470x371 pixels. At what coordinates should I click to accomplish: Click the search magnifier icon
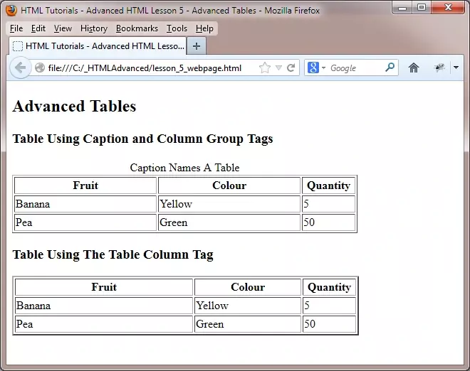pyautogui.click(x=390, y=68)
